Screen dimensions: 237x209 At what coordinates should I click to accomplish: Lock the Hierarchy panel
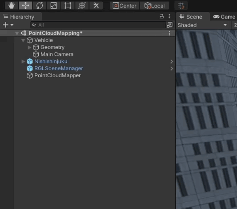pos(162,16)
